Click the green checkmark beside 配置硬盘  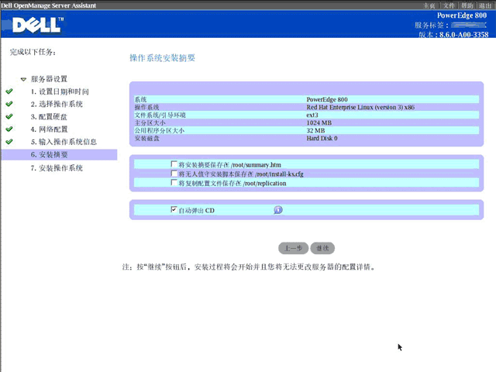tap(9, 116)
